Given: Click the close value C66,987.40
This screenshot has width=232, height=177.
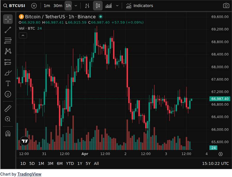Looking at the screenshot, I should pyautogui.click(x=99, y=22).
